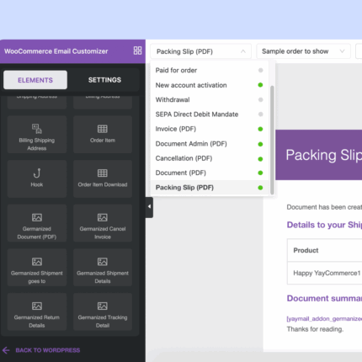Image resolution: width=362 pixels, height=362 pixels.
Task: Click the Details to your Shipment heading
Action: pos(324,225)
